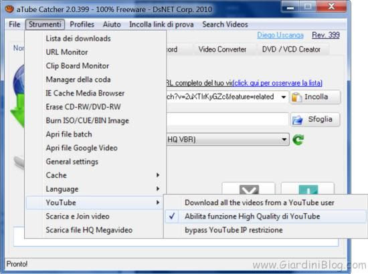Image resolution: width=368 pixels, height=274 pixels.
Task: Switch to DVD / VCD Creator tab
Action: 291,49
